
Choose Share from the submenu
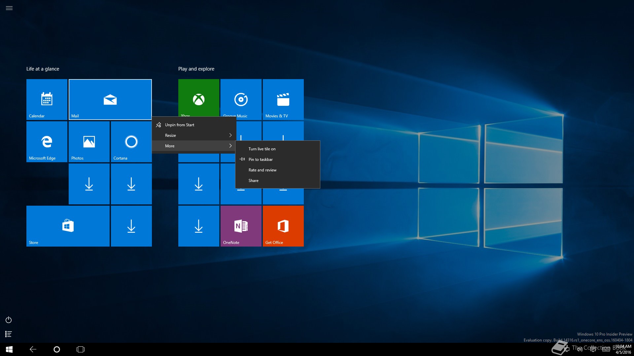(x=278, y=181)
